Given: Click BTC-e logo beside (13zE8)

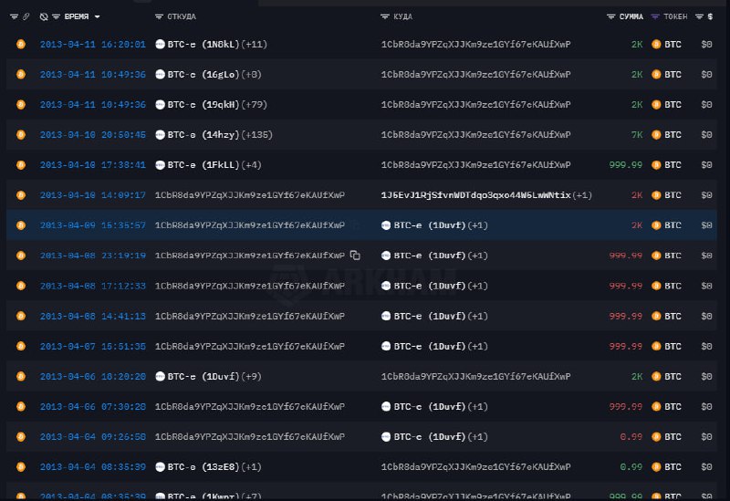Looking at the screenshot, I should pyautogui.click(x=161, y=466).
